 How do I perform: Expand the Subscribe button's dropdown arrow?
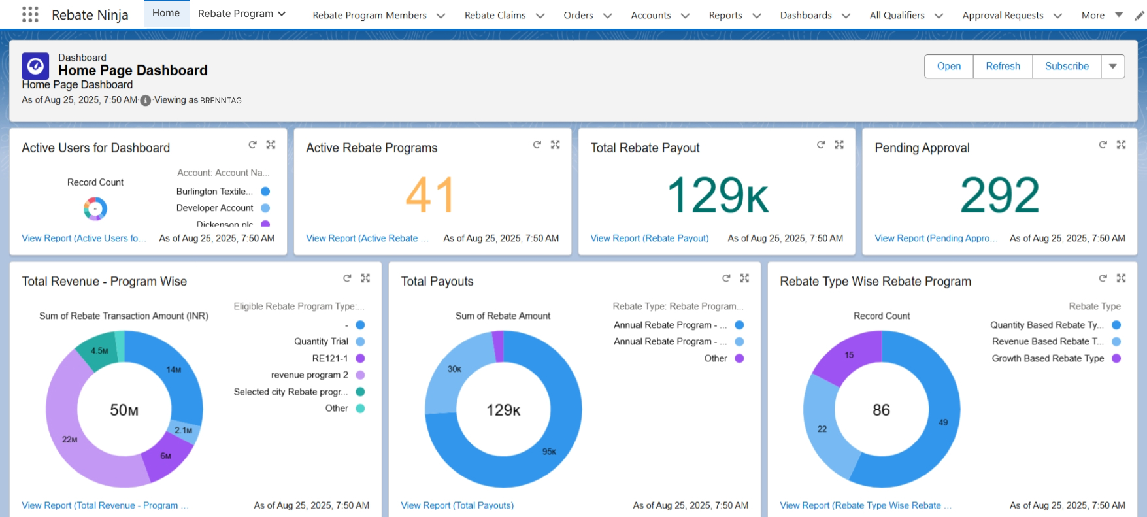pyautogui.click(x=1112, y=66)
